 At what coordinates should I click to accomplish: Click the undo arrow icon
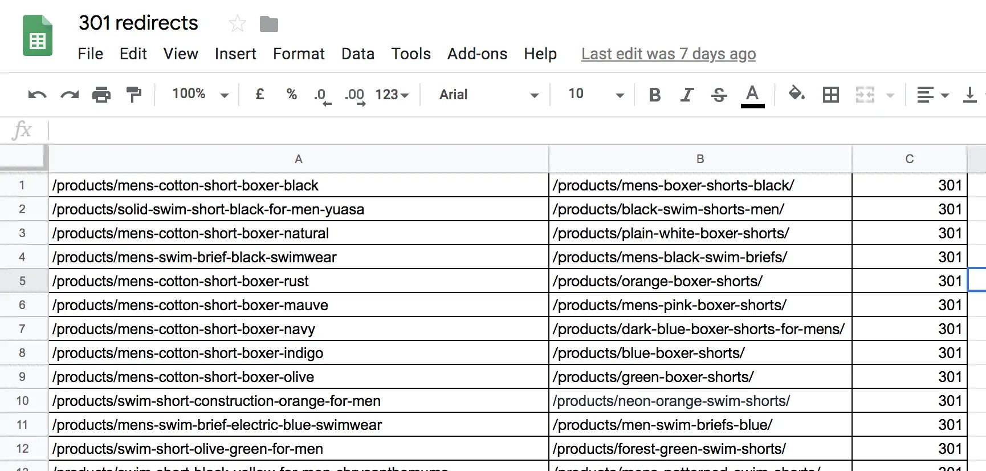coord(37,95)
